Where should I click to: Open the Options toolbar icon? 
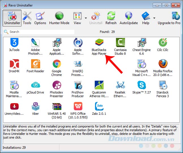coord(40,18)
